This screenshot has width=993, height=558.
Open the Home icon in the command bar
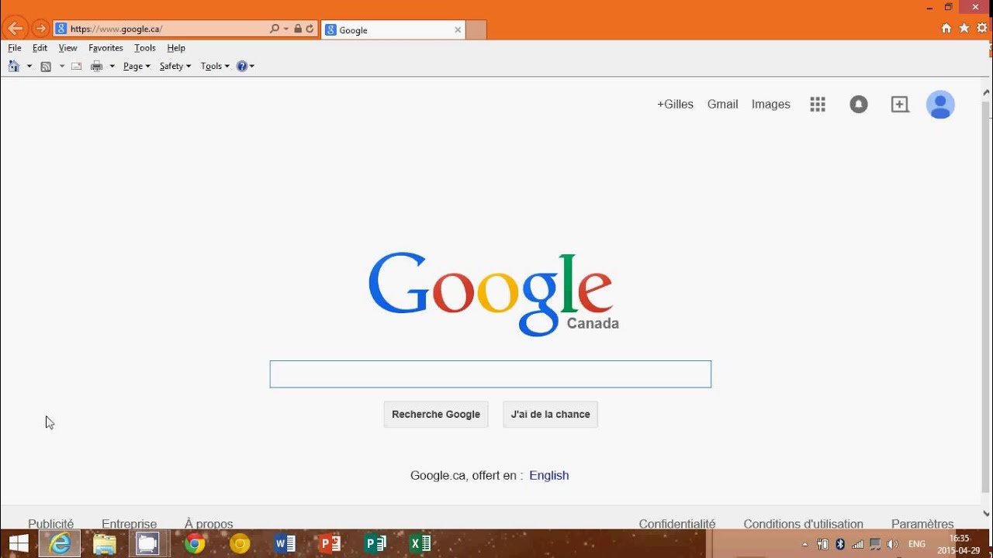pos(13,66)
